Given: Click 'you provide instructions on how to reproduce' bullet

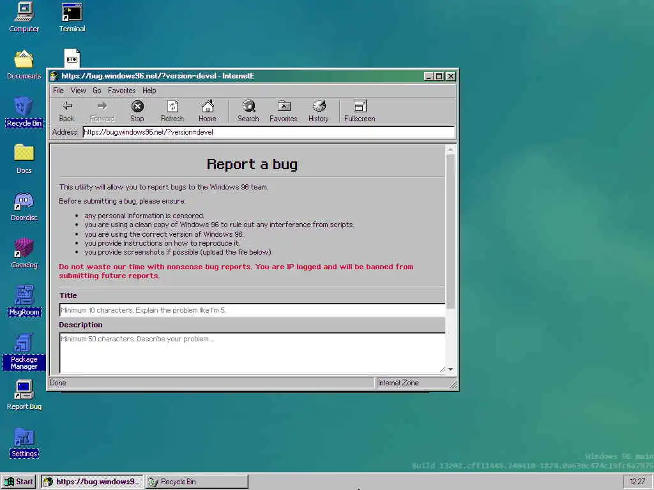Looking at the screenshot, I should [x=162, y=243].
